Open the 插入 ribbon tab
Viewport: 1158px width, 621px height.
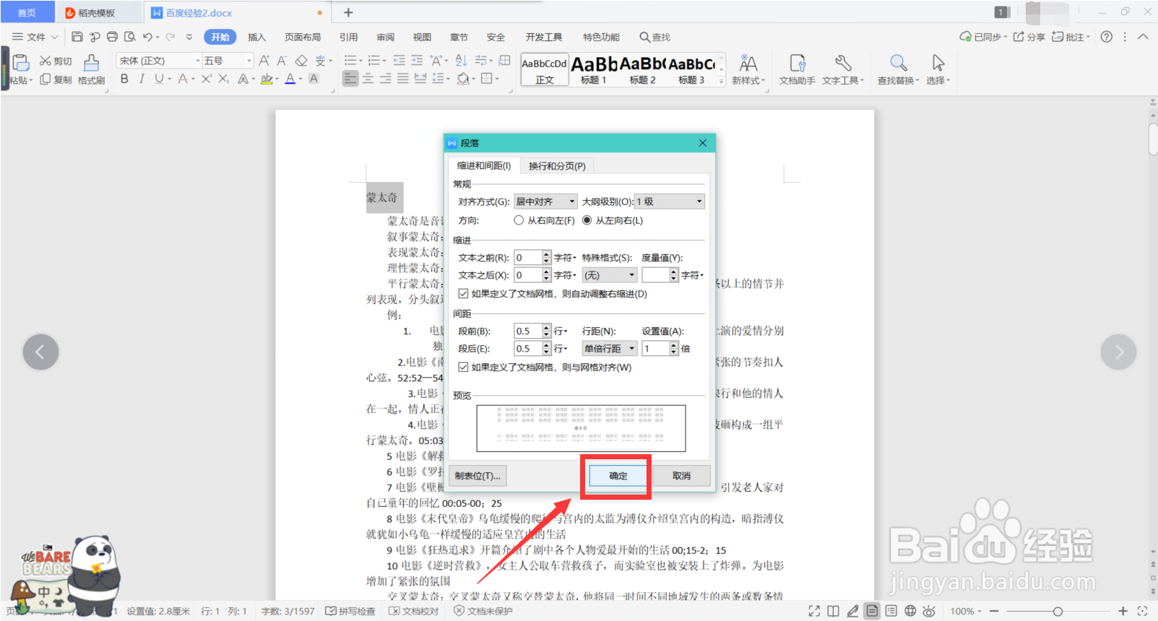(x=256, y=37)
